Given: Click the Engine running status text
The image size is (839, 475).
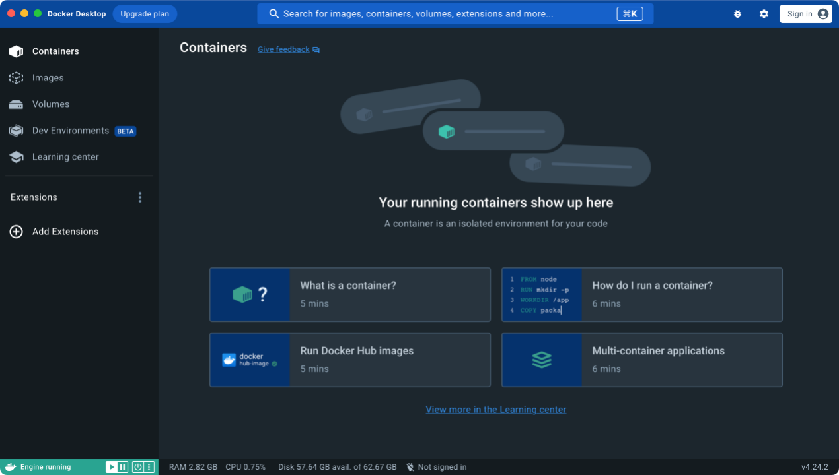Looking at the screenshot, I should (x=46, y=467).
